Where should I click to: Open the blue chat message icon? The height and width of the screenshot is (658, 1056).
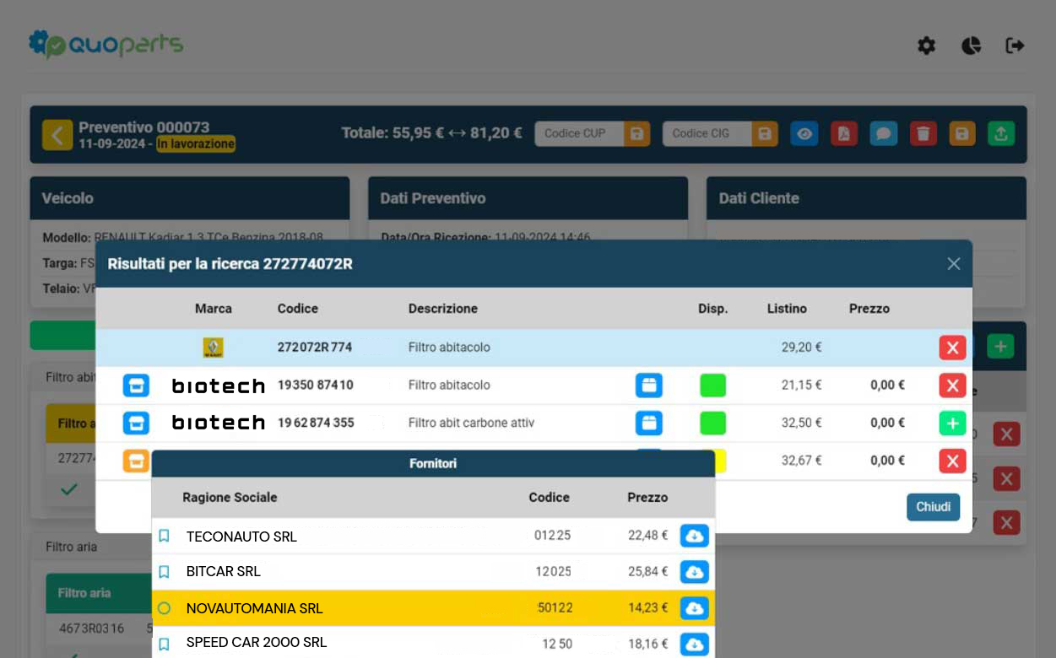tap(884, 133)
